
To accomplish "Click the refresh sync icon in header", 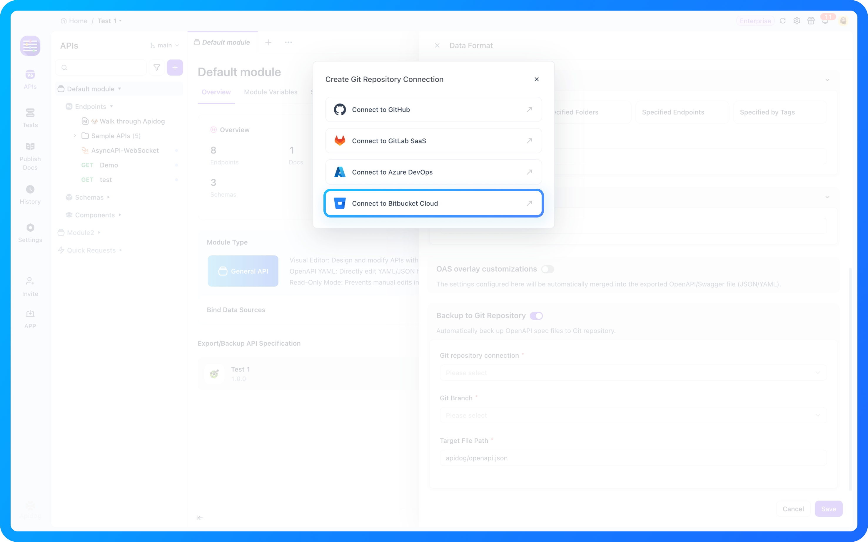I will pyautogui.click(x=783, y=21).
